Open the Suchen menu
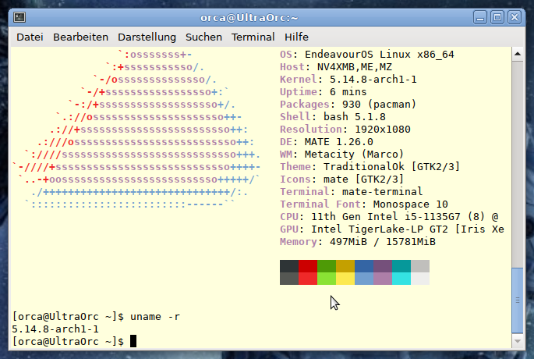 pos(203,37)
